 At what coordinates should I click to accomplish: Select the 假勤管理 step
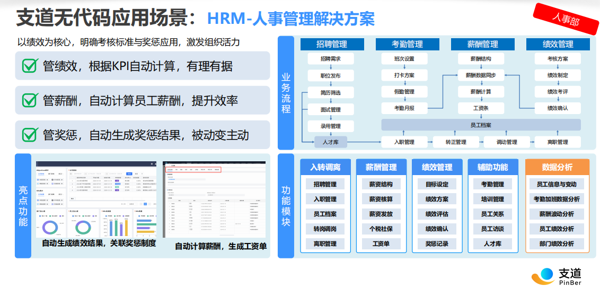coord(404,92)
